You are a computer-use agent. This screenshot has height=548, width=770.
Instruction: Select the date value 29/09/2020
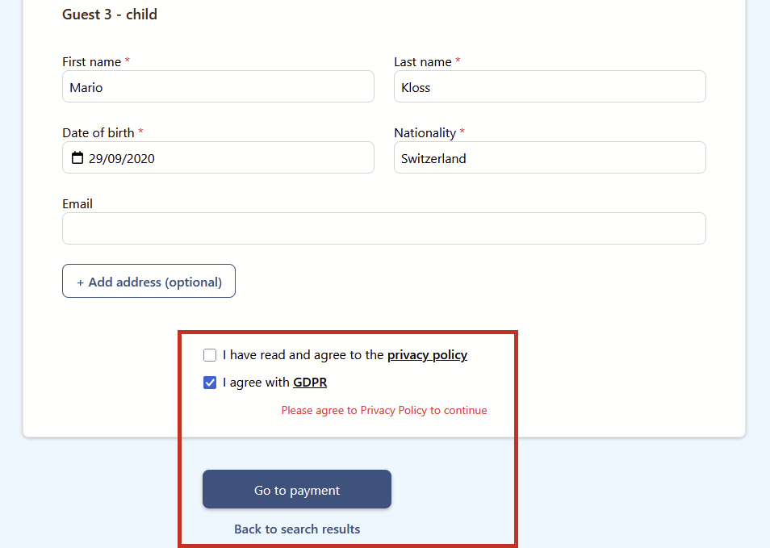click(x=122, y=159)
